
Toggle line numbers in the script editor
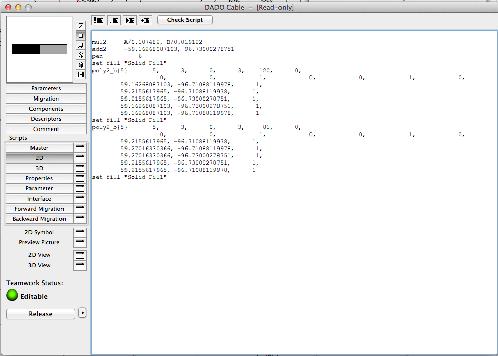click(98, 20)
